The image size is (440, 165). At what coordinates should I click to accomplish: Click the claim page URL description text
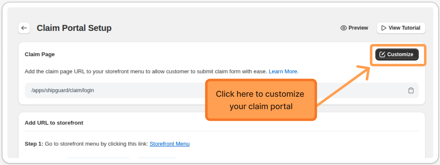tap(146, 71)
